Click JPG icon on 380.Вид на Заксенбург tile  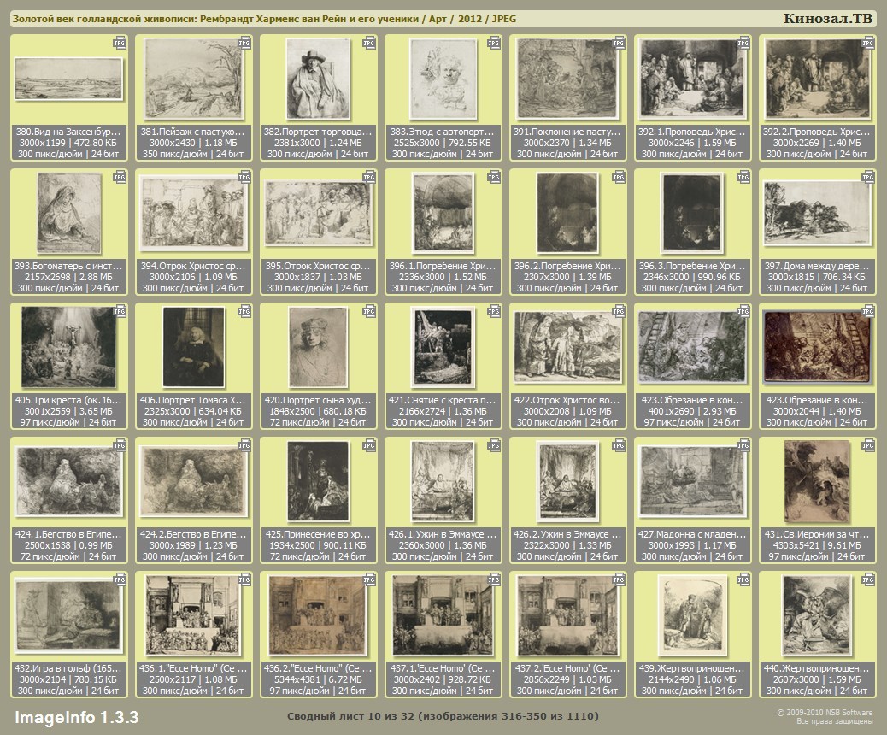[120, 43]
